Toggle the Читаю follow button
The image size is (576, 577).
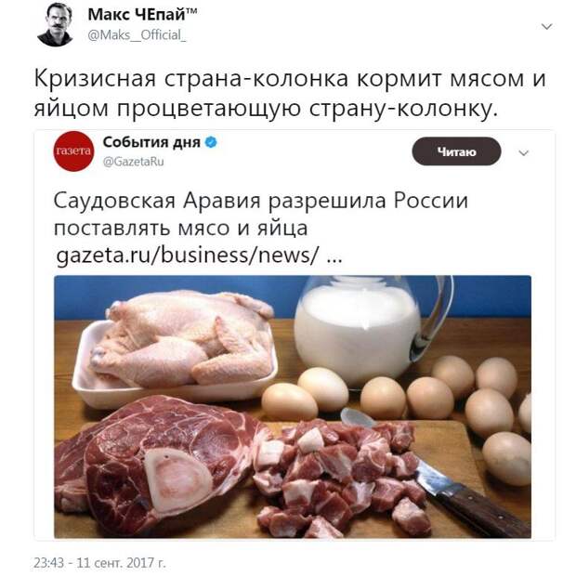click(456, 151)
